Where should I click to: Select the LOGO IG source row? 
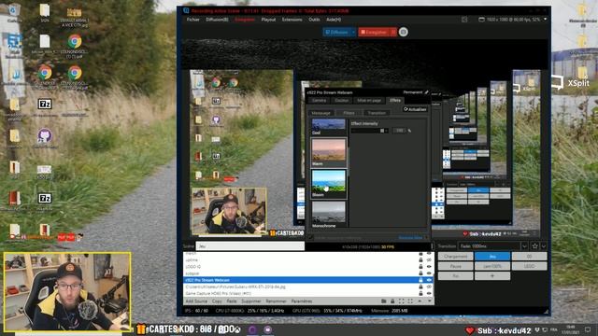[x=308, y=267]
